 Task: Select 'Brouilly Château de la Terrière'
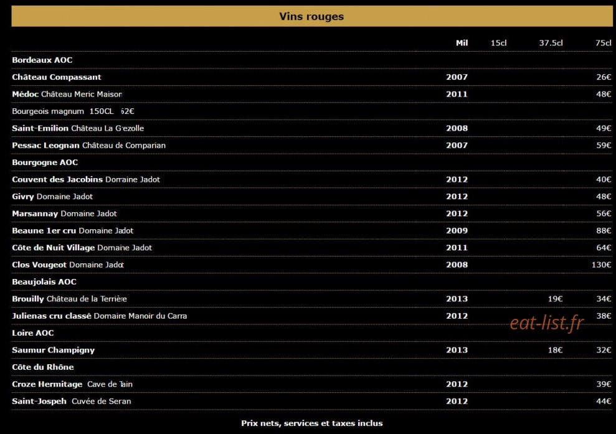[69, 299]
